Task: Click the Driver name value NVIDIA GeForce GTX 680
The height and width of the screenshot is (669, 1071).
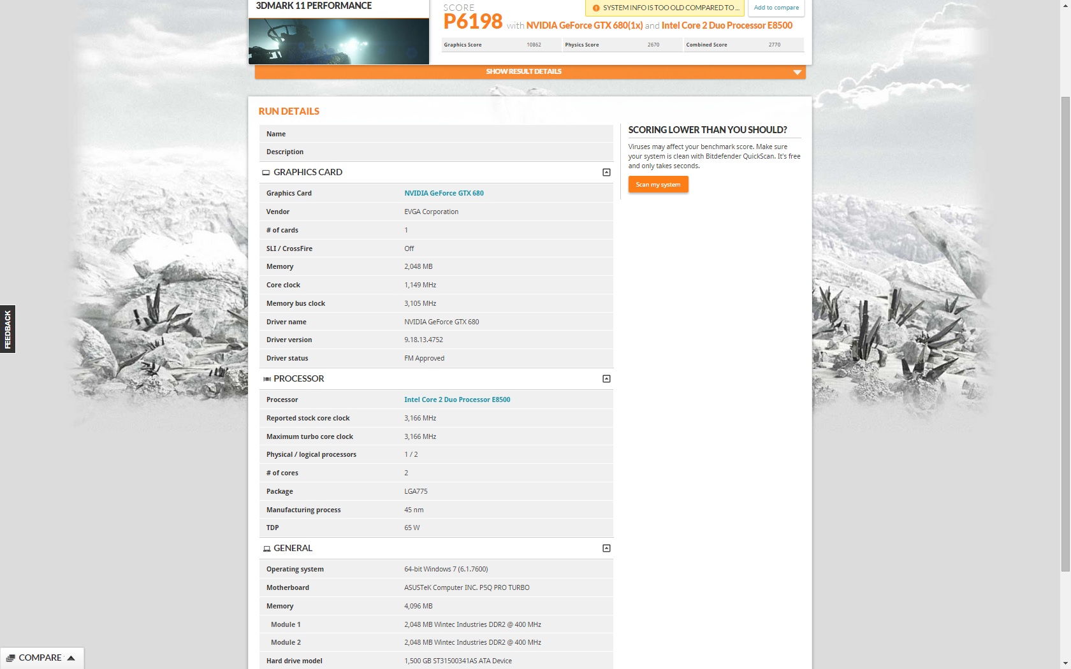Action: point(441,322)
